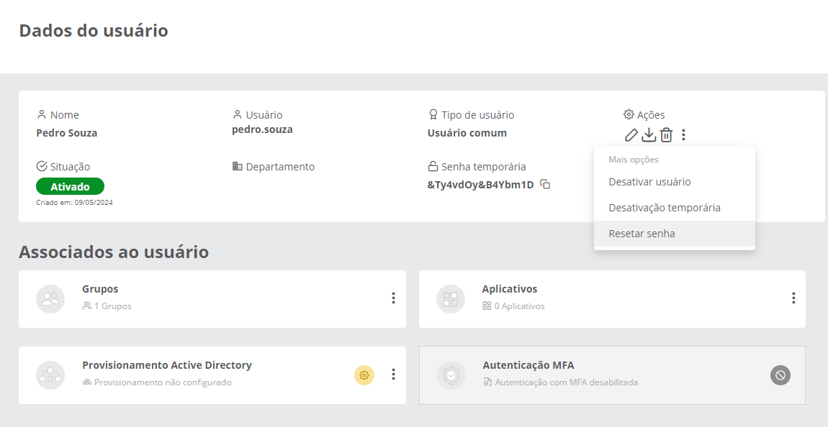Expand the Aplicativos card options menu
828x427 pixels.
coord(793,298)
